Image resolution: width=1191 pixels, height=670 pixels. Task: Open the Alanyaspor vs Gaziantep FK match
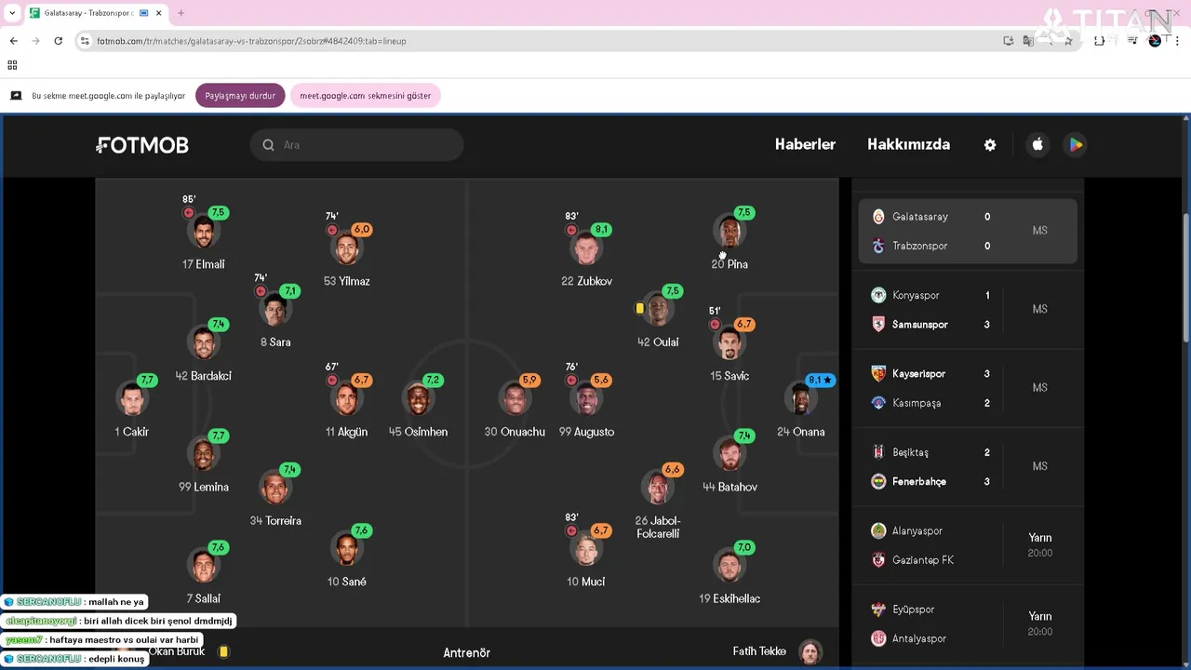(x=968, y=545)
